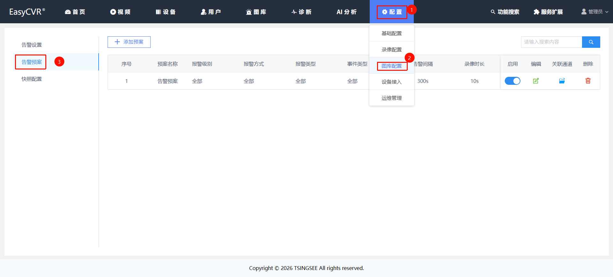Screen dimensions: 613x277
Task: Open 快照配置 in the sidebar
Action: 32,79
